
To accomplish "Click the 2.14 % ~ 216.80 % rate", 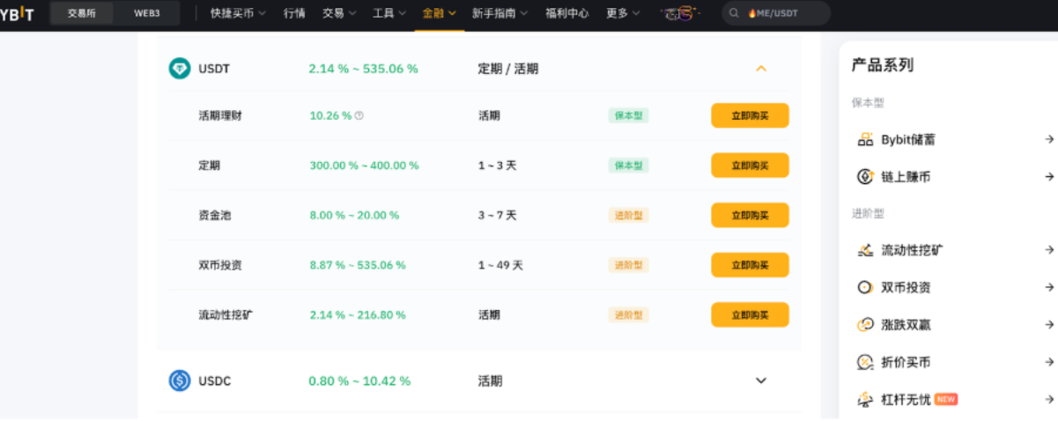I will [358, 314].
